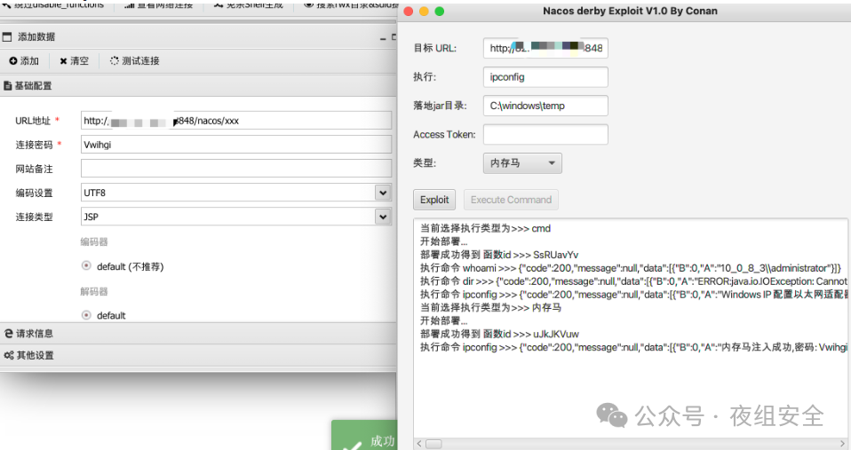Focus the empty Access Token field

pyautogui.click(x=545, y=134)
